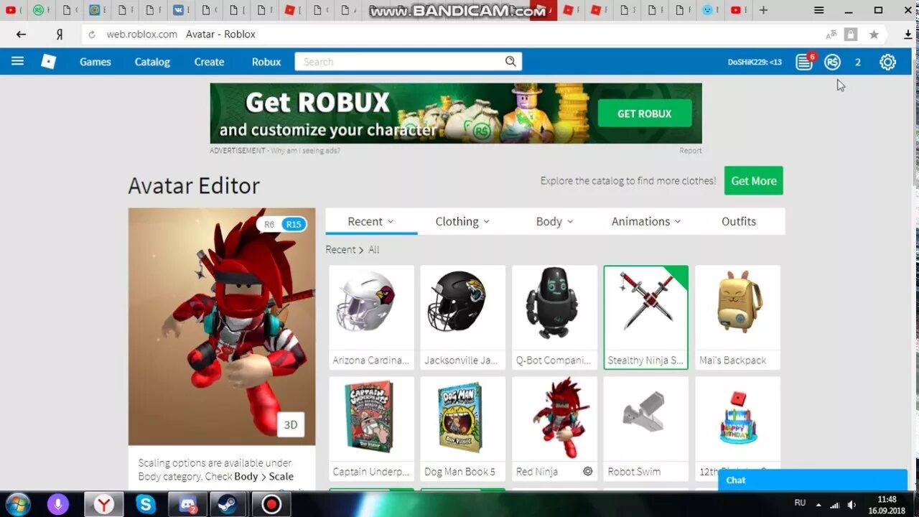Open the browser main menu icon
This screenshot has height=517, width=919.
pos(819,10)
